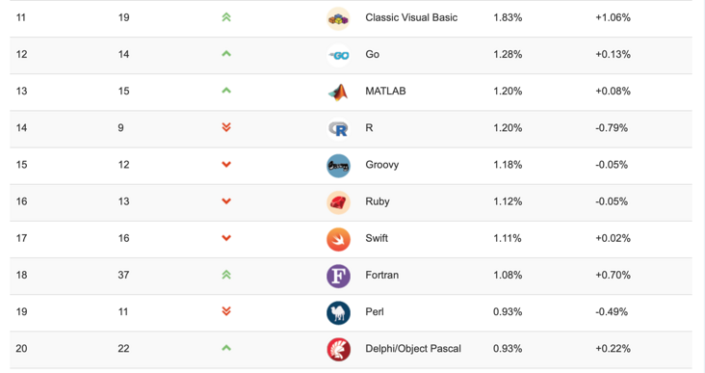705x373 pixels.
Task: Select the Classic Visual Basic language name
Action: coord(411,17)
